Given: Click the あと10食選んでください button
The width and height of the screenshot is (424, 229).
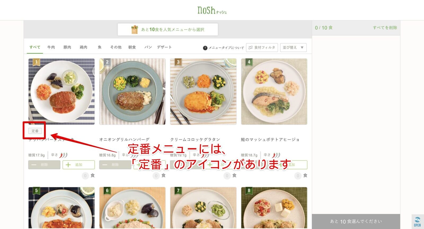Looking at the screenshot, I should [x=356, y=221].
